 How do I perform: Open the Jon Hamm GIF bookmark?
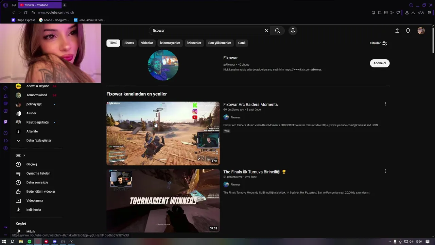click(x=89, y=20)
